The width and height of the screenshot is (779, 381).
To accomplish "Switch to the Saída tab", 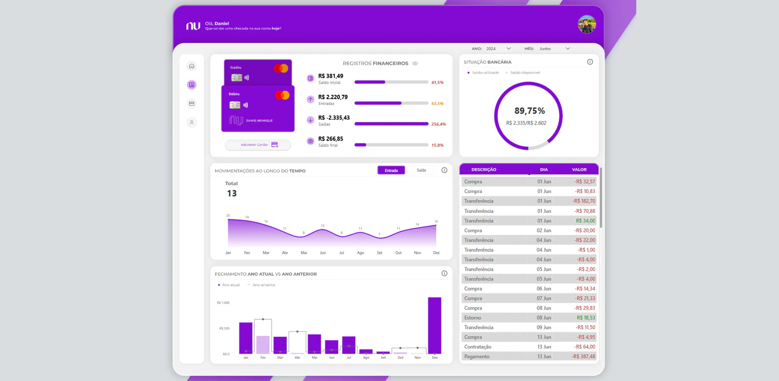I will coord(422,170).
